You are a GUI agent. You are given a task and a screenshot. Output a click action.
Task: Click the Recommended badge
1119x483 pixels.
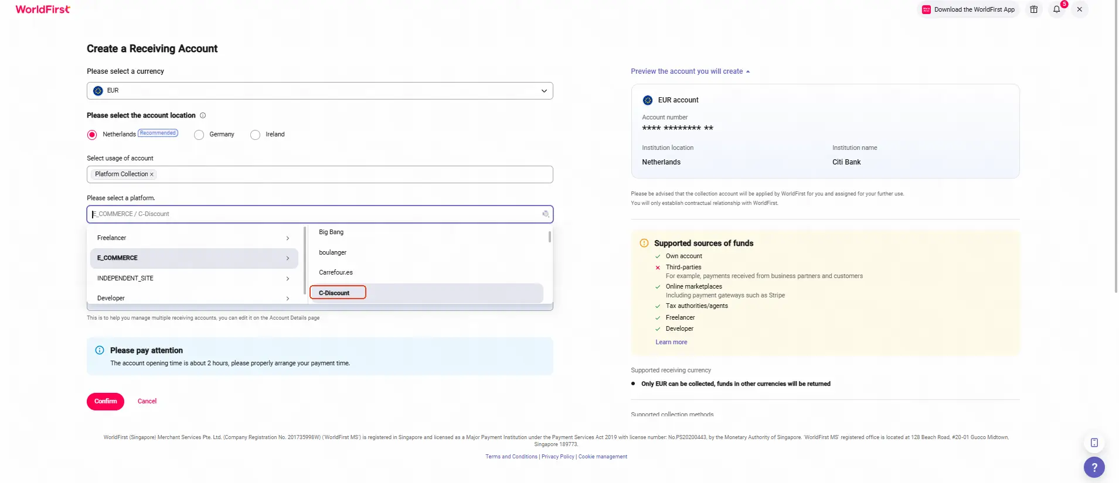coord(158,133)
